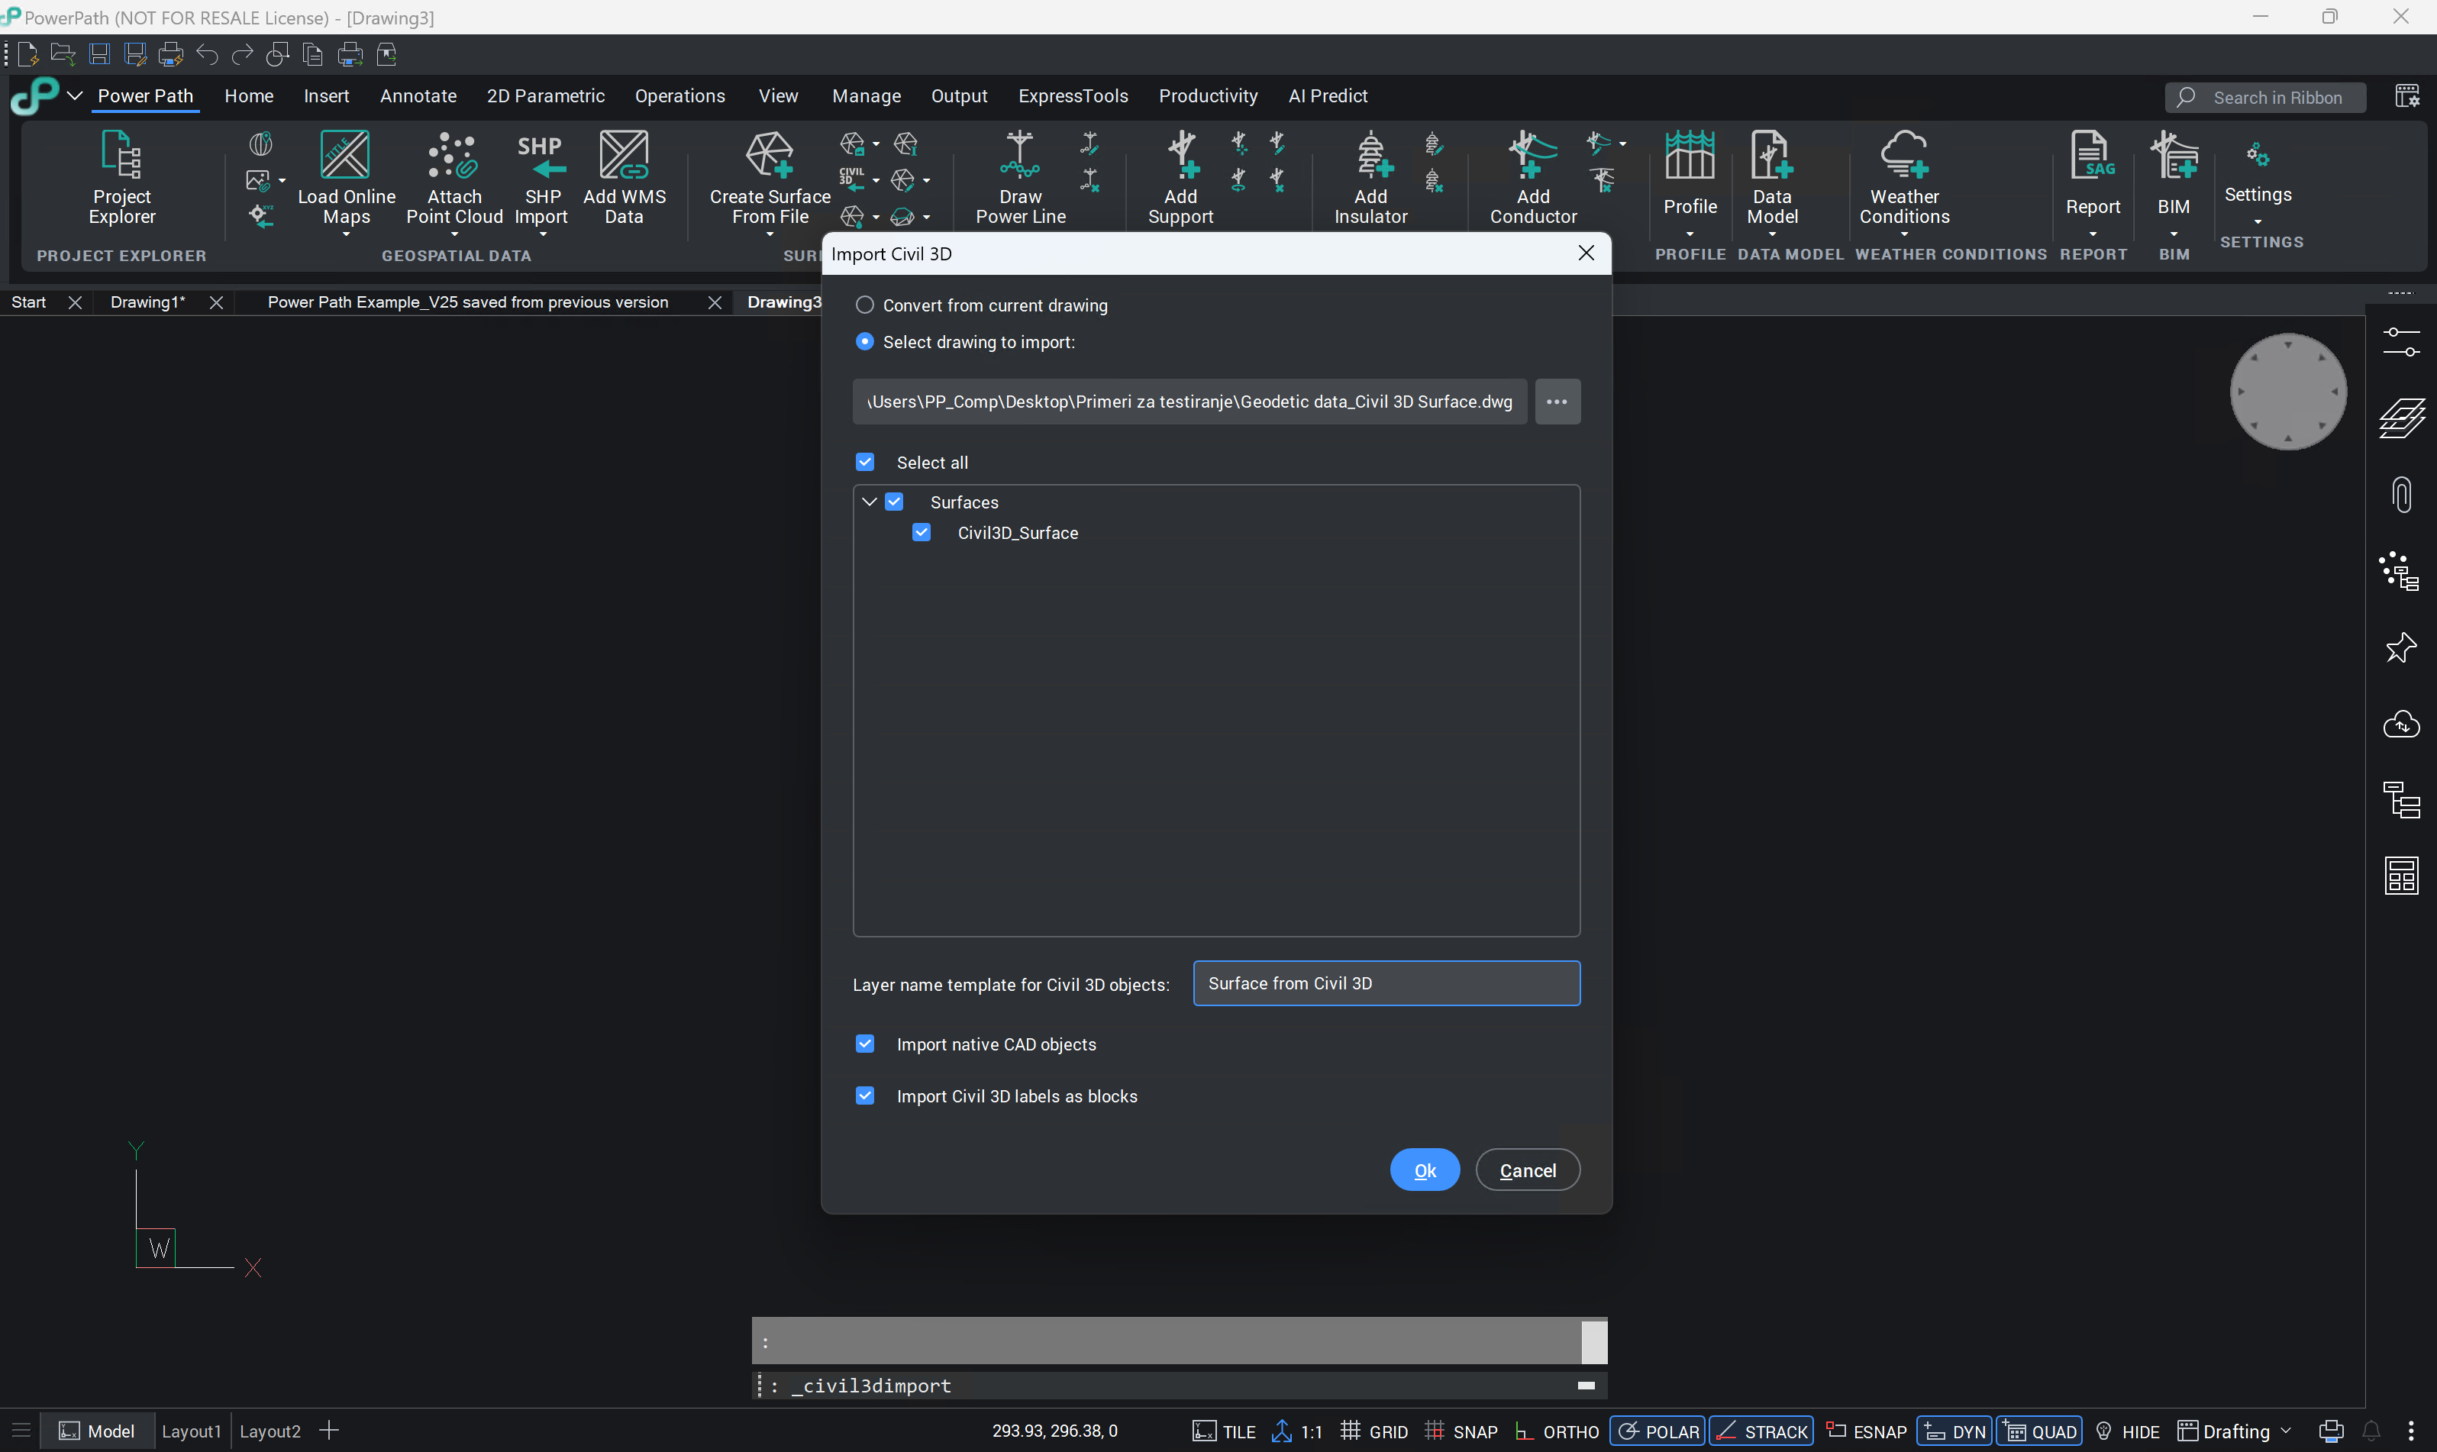2437x1452 pixels.
Task: Toggle POLAR tracking in status bar
Action: (x=1658, y=1431)
